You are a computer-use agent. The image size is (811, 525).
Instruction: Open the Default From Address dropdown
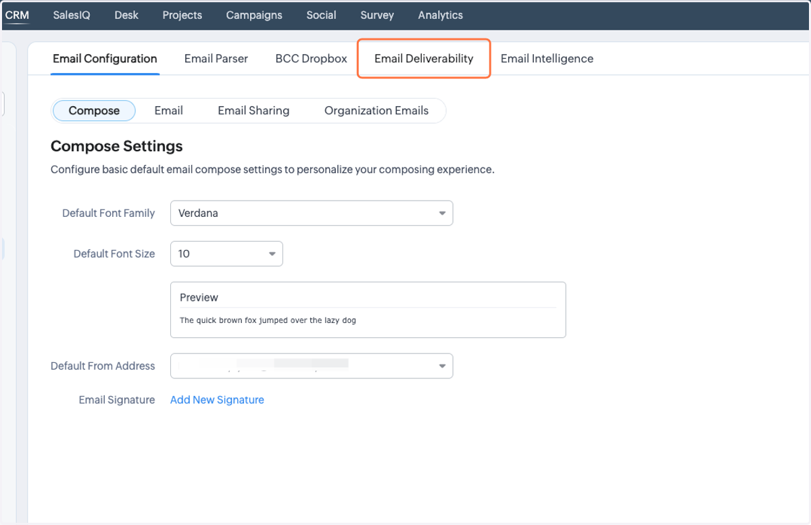[x=312, y=366]
